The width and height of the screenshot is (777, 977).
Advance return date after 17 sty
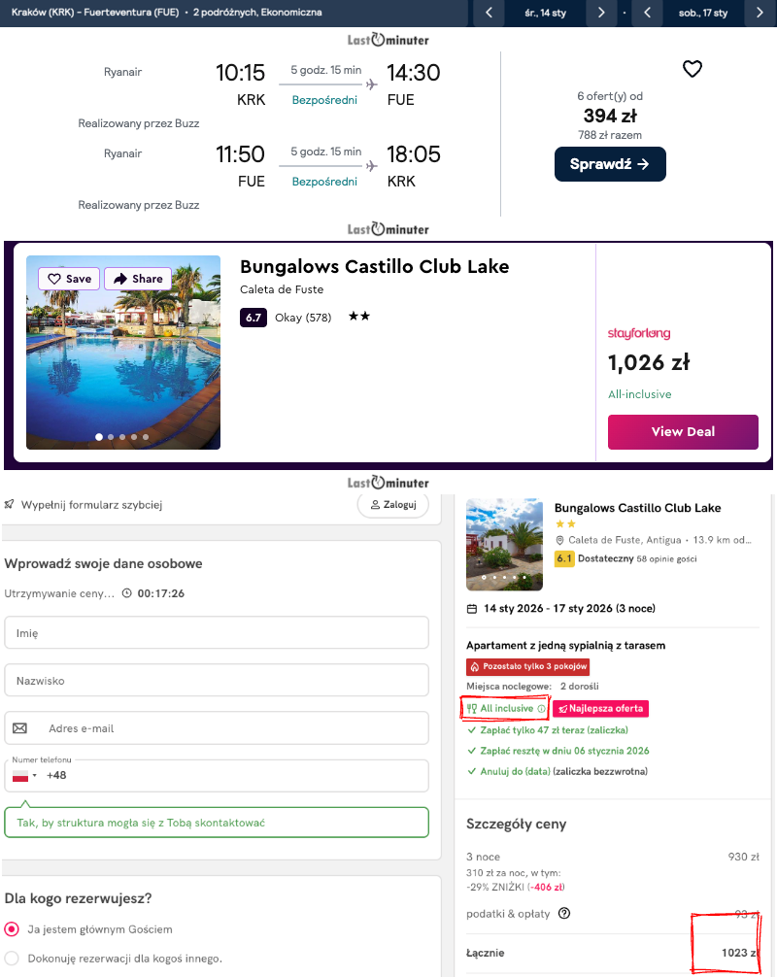click(760, 13)
